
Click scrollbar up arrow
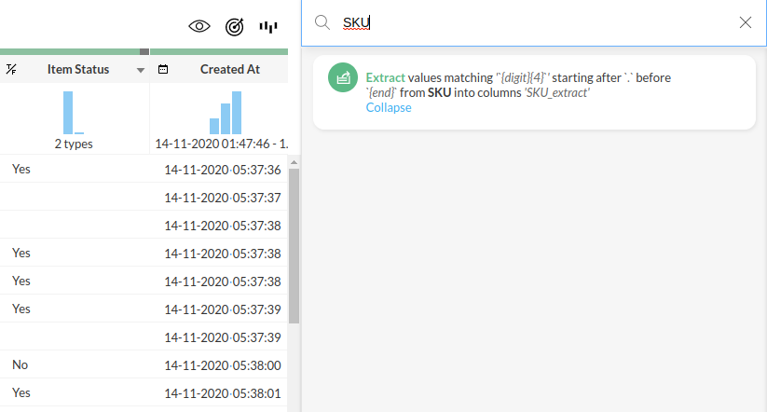click(294, 162)
